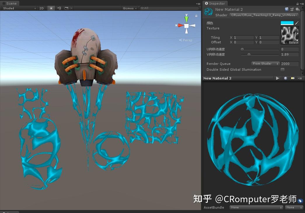Click the Select button on the Texture thumbnail
This screenshot has width=305, height=213.
tap(293, 42)
